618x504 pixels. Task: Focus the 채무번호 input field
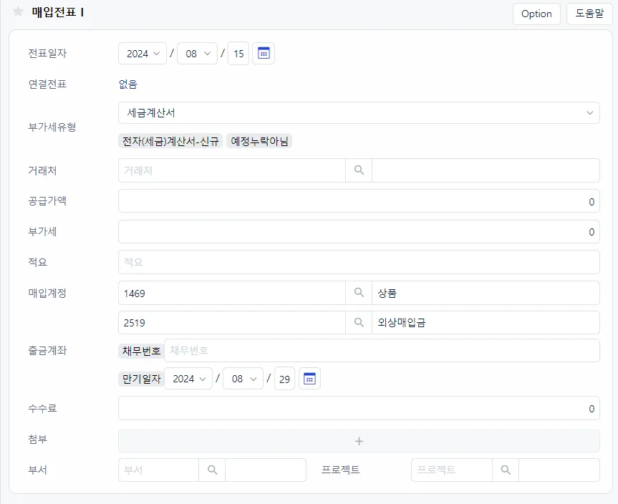pyautogui.click(x=382, y=350)
